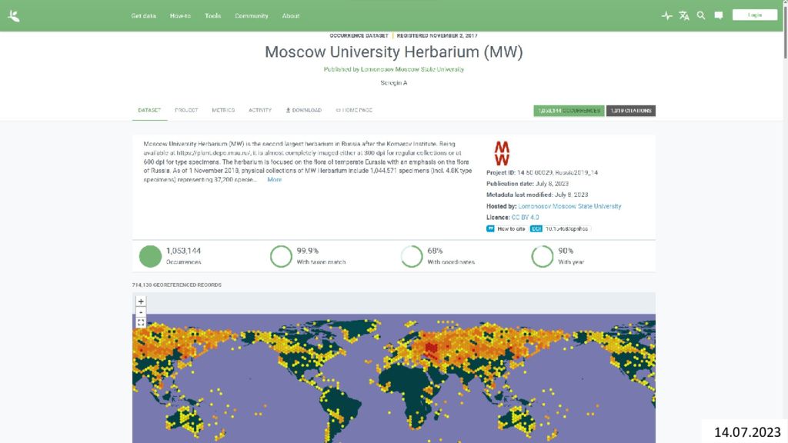Switch to the Metrics tab
This screenshot has width=788, height=443.
click(x=223, y=111)
